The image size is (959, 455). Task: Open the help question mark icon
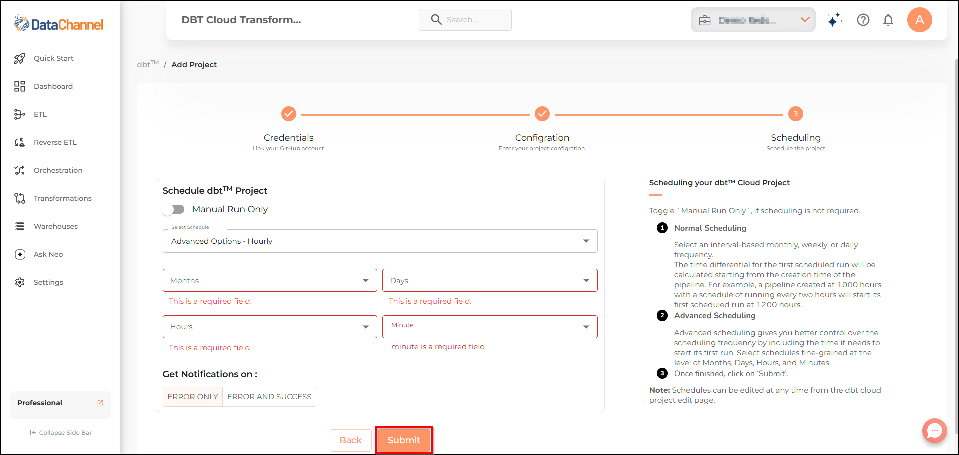863,20
